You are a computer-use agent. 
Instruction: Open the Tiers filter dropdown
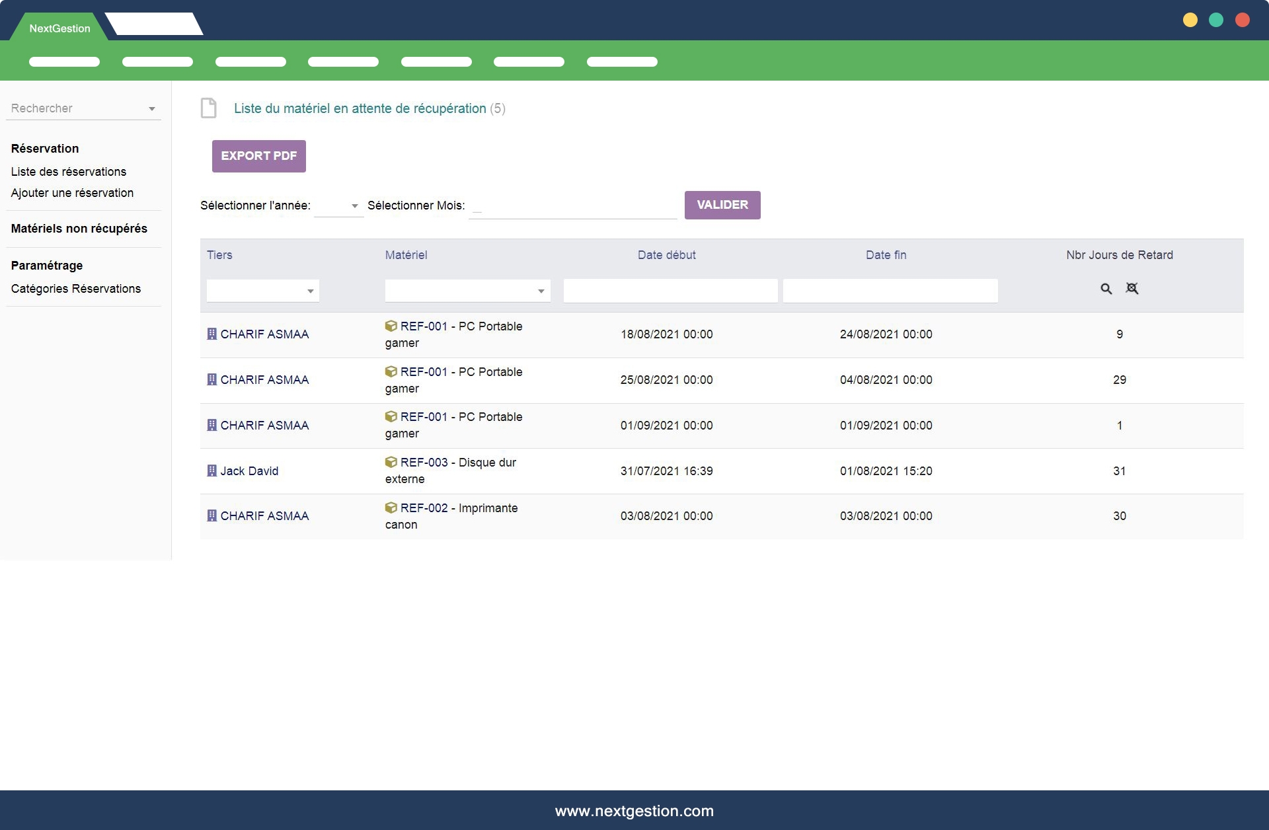310,291
